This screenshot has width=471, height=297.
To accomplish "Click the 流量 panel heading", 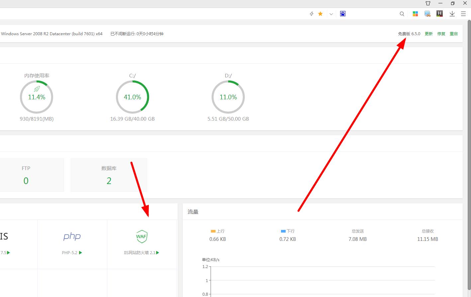I will tap(193, 212).
